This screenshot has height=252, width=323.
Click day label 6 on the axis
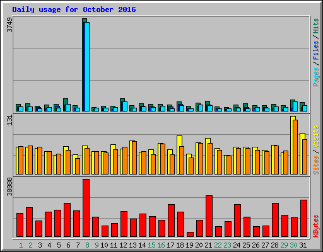68,245
